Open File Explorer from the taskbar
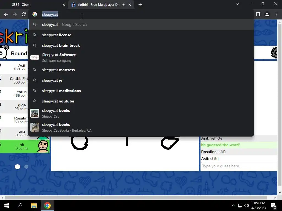This screenshot has height=211, width=282. [34, 206]
